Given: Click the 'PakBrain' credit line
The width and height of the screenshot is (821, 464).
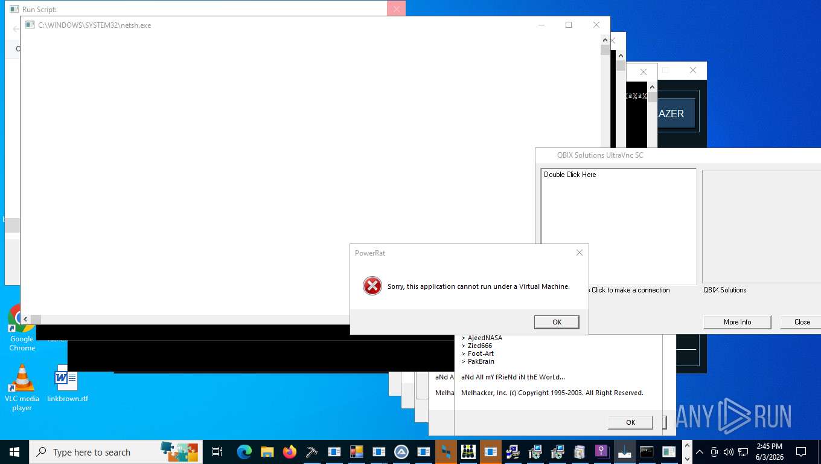Looking at the screenshot, I should pos(481,361).
